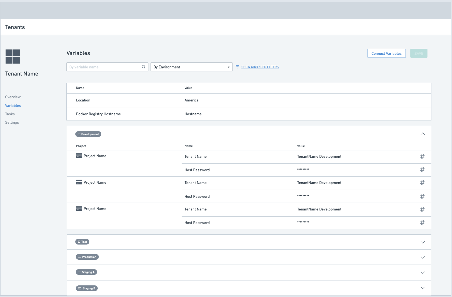Screen dimensions: 452x297
Task: Click hash icon for second project's Tenant Name
Action: [x=422, y=183]
